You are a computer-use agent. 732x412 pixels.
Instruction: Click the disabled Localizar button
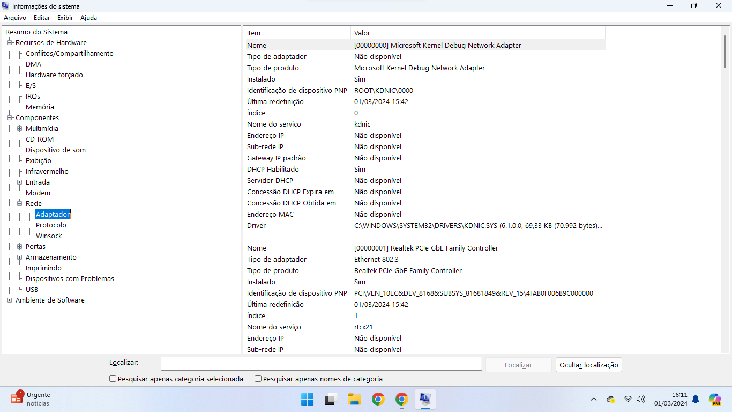518,365
